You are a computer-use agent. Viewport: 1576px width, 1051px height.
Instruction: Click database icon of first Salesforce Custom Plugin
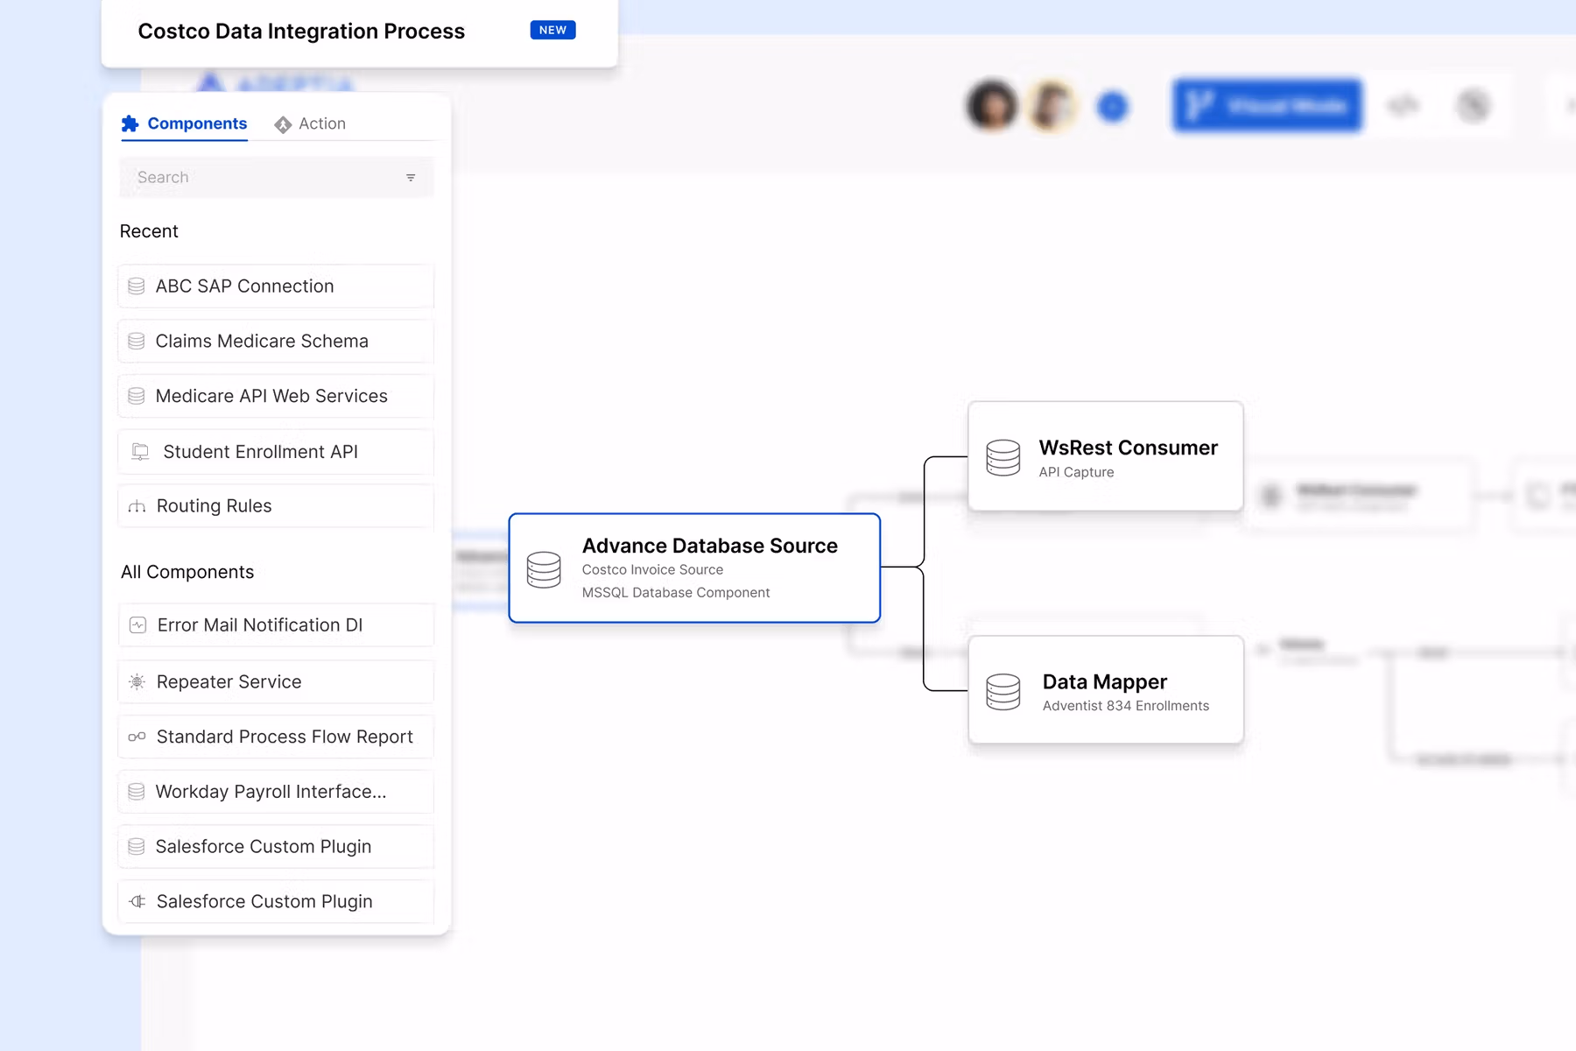(137, 847)
